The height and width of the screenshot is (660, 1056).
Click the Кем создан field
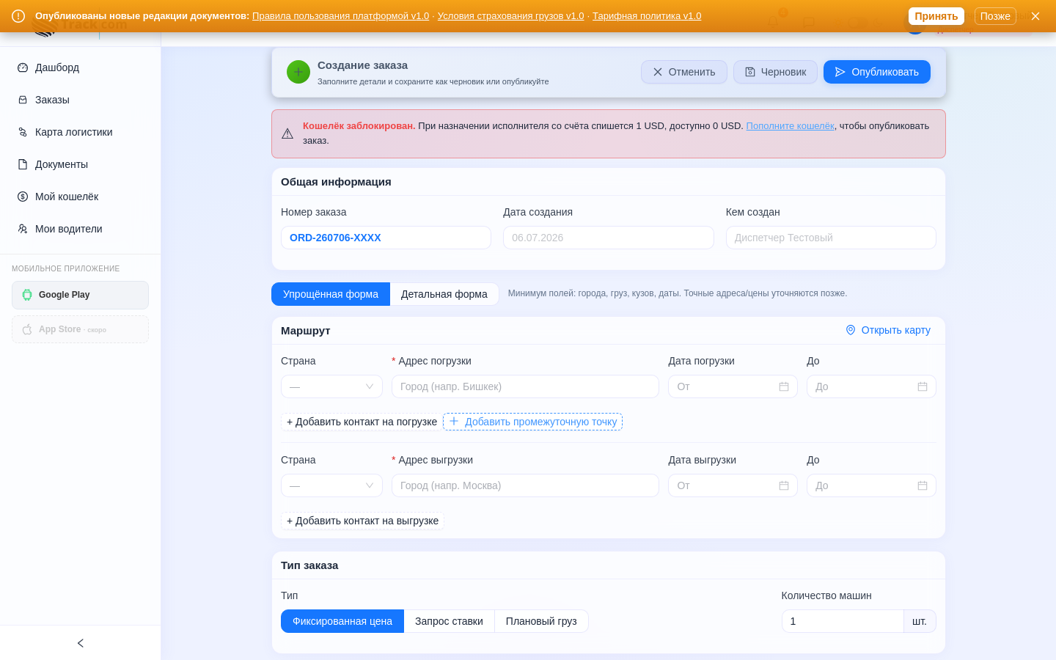831,238
